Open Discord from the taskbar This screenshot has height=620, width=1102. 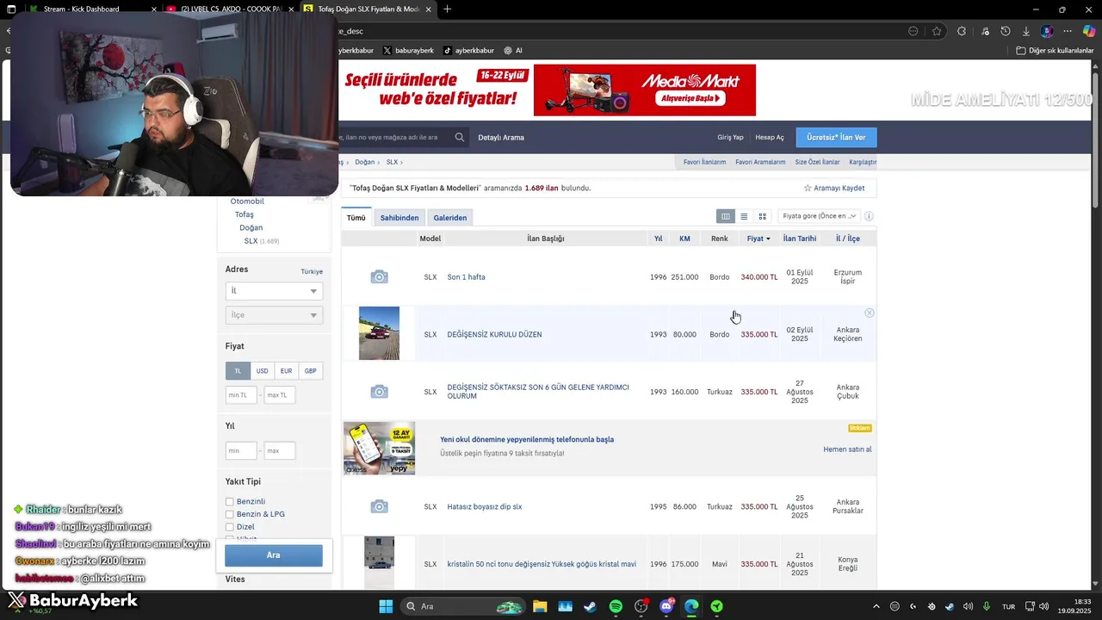[666, 606]
